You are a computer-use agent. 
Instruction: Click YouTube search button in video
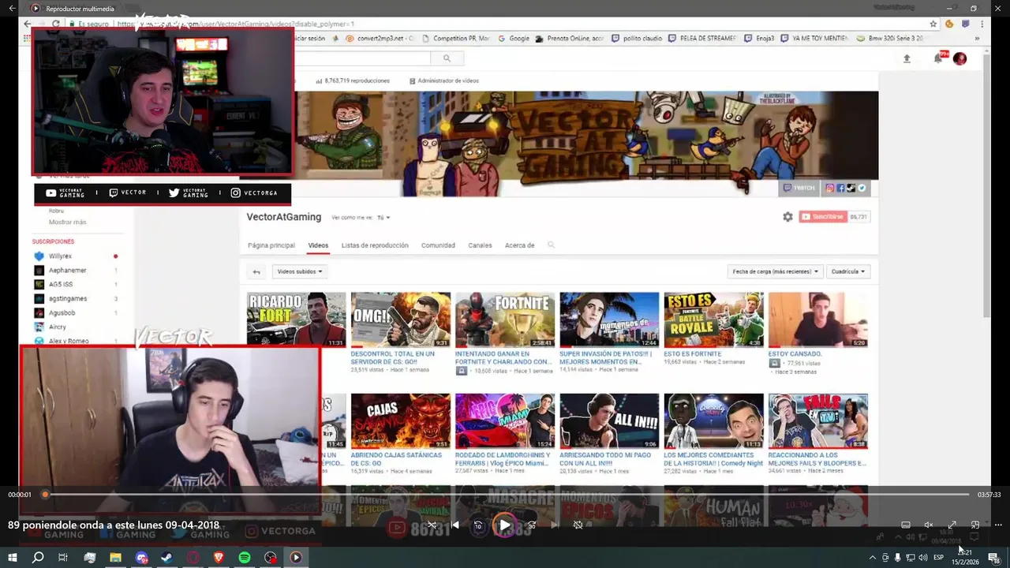(x=447, y=58)
